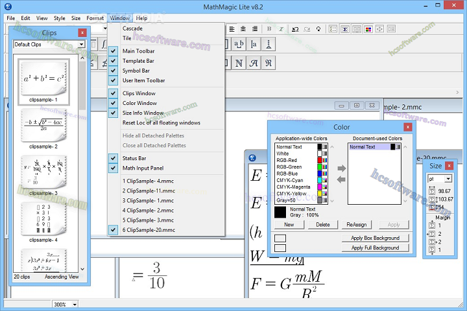Viewport: 467px width, 311px height.
Task: Uncheck Symbol Bar menu item
Action: pyautogui.click(x=166, y=71)
